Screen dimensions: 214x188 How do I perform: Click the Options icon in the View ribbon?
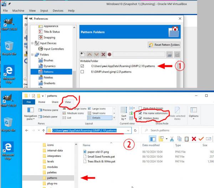coord(194,113)
